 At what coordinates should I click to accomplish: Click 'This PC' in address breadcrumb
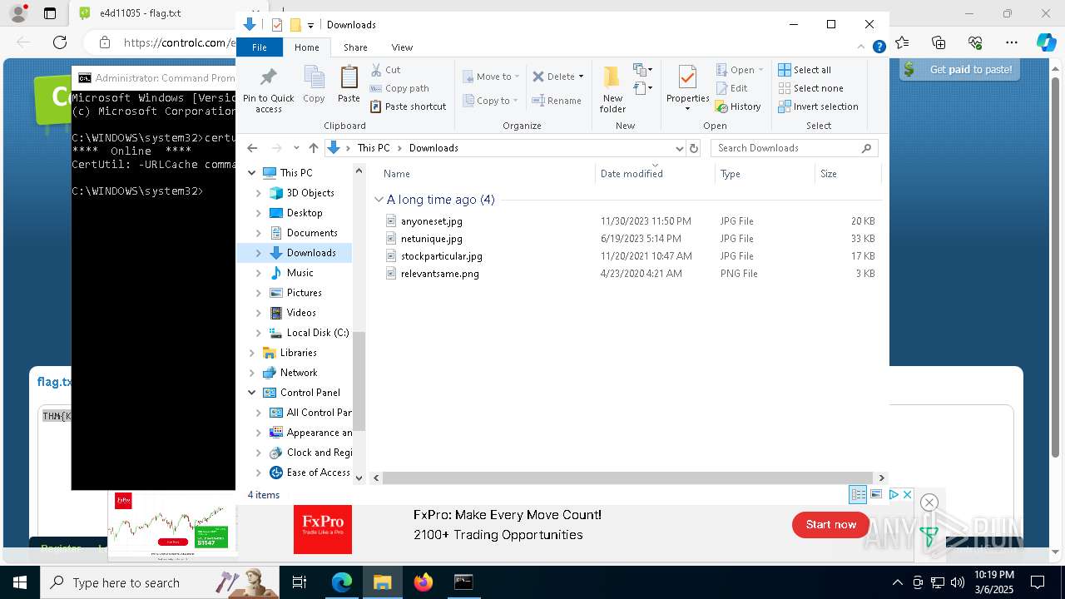tap(374, 148)
